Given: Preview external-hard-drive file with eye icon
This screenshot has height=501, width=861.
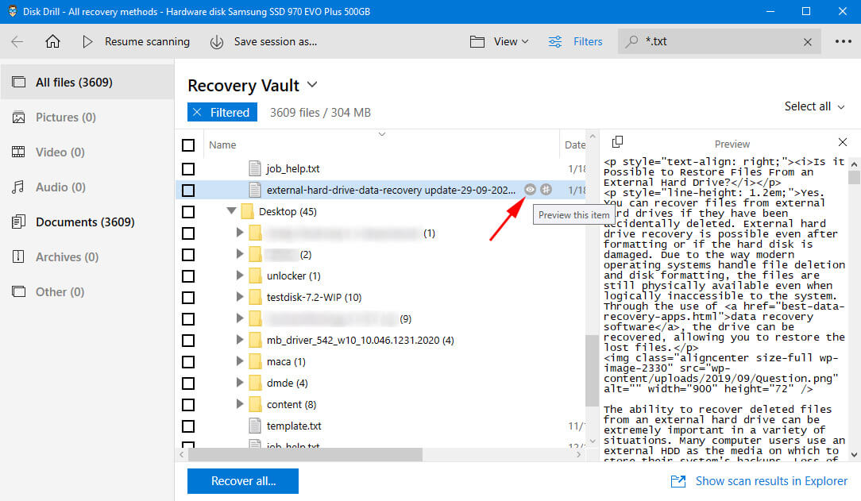Looking at the screenshot, I should pos(530,189).
